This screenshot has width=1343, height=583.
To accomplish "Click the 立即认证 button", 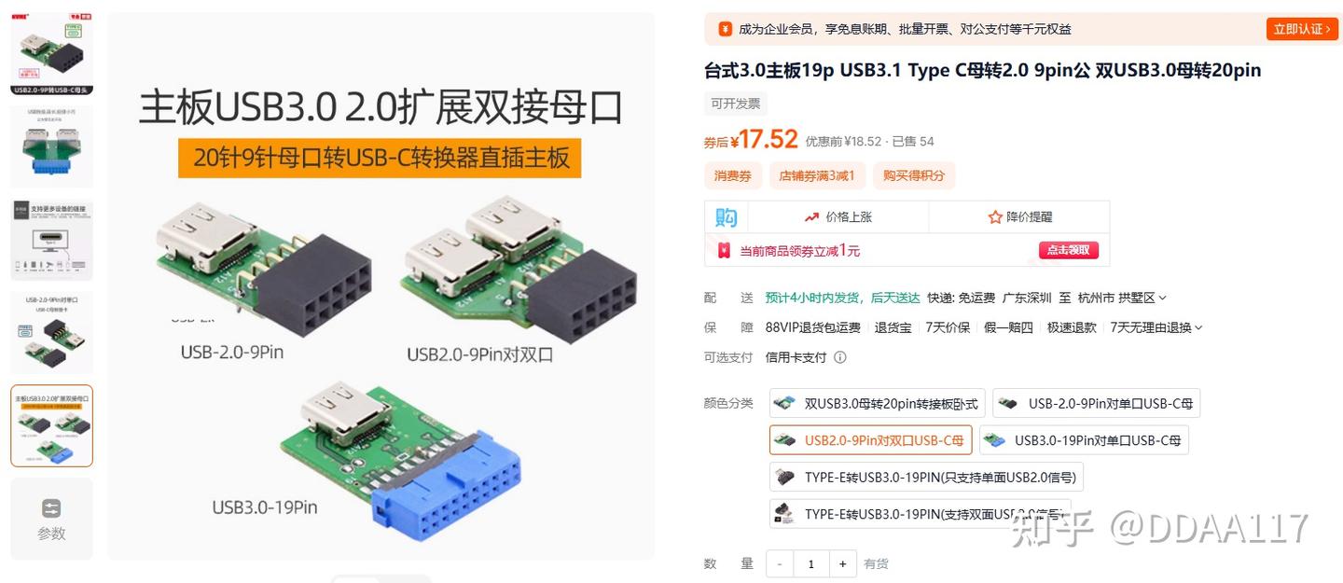I will [1302, 29].
